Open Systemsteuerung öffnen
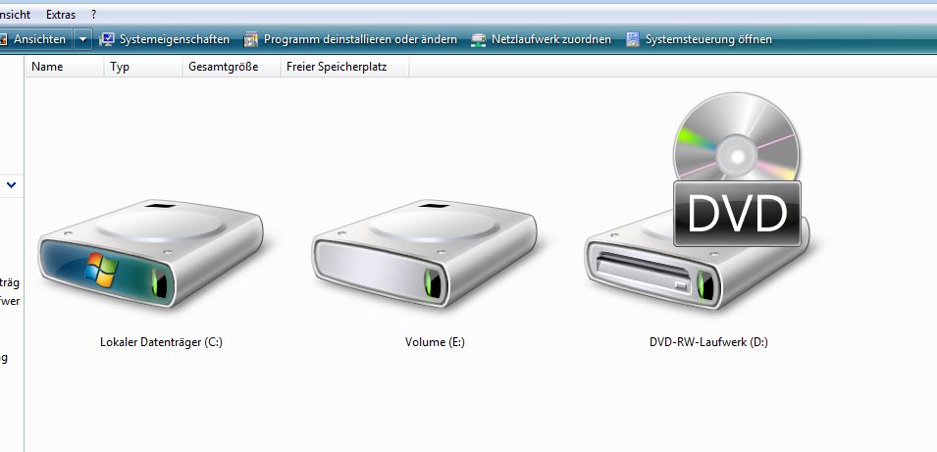The width and height of the screenshot is (937, 452). [x=708, y=39]
